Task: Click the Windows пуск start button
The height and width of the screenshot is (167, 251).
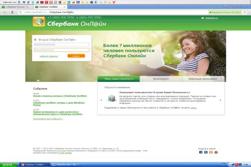Action: point(8,164)
